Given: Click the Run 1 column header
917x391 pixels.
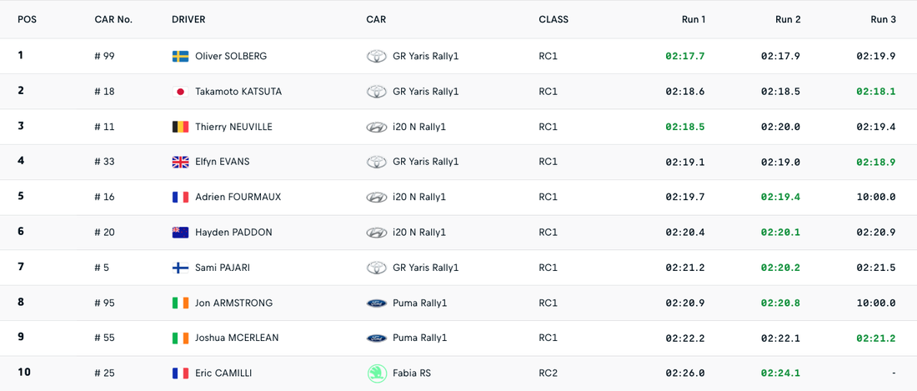Looking at the screenshot, I should [x=693, y=19].
